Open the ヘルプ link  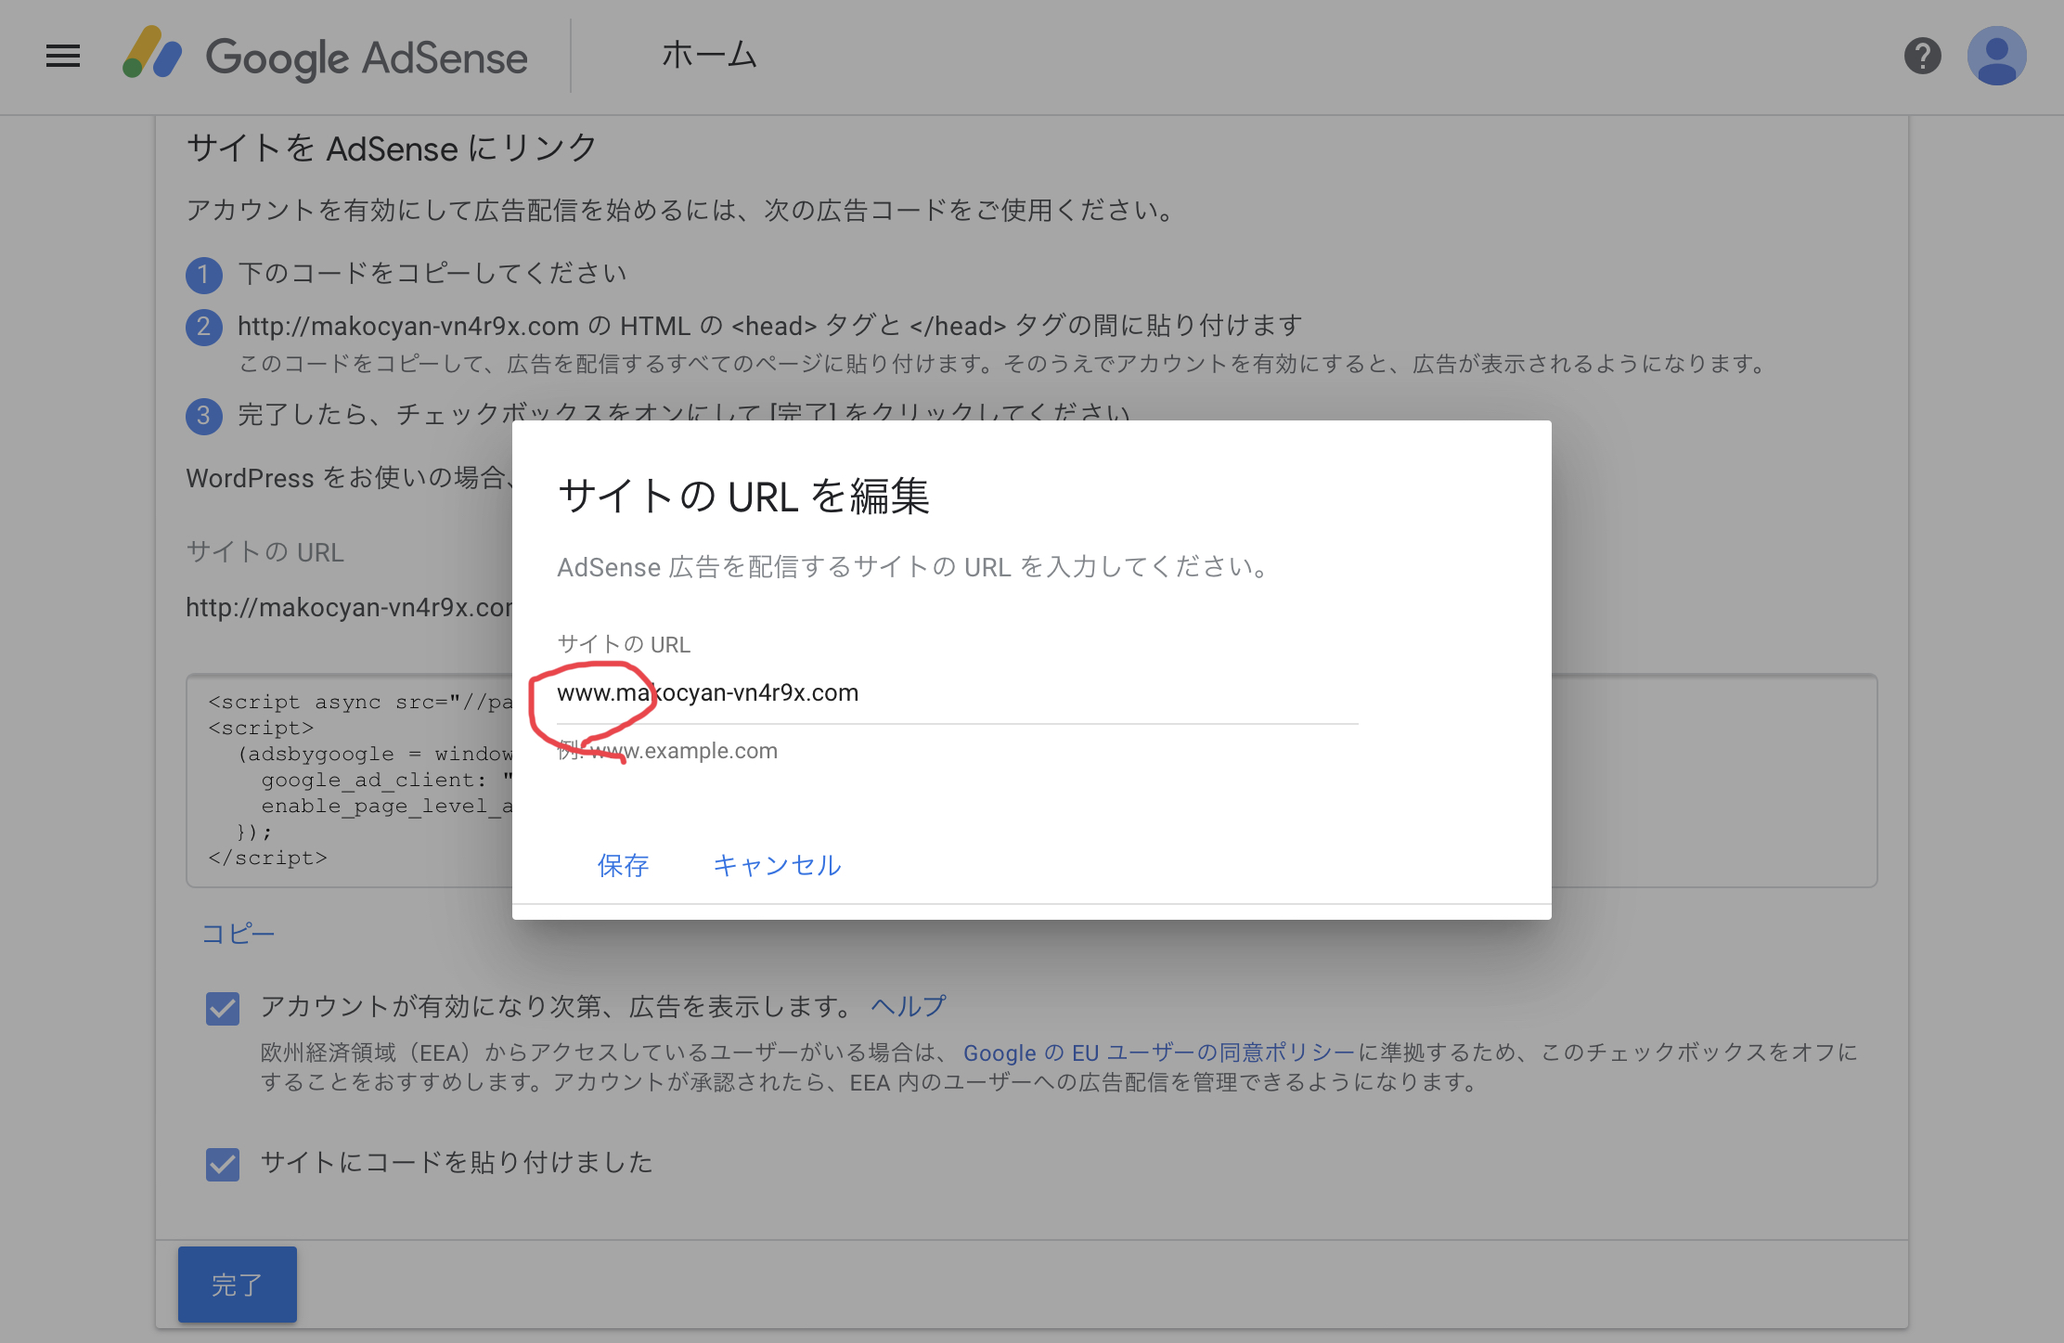[x=909, y=1006]
